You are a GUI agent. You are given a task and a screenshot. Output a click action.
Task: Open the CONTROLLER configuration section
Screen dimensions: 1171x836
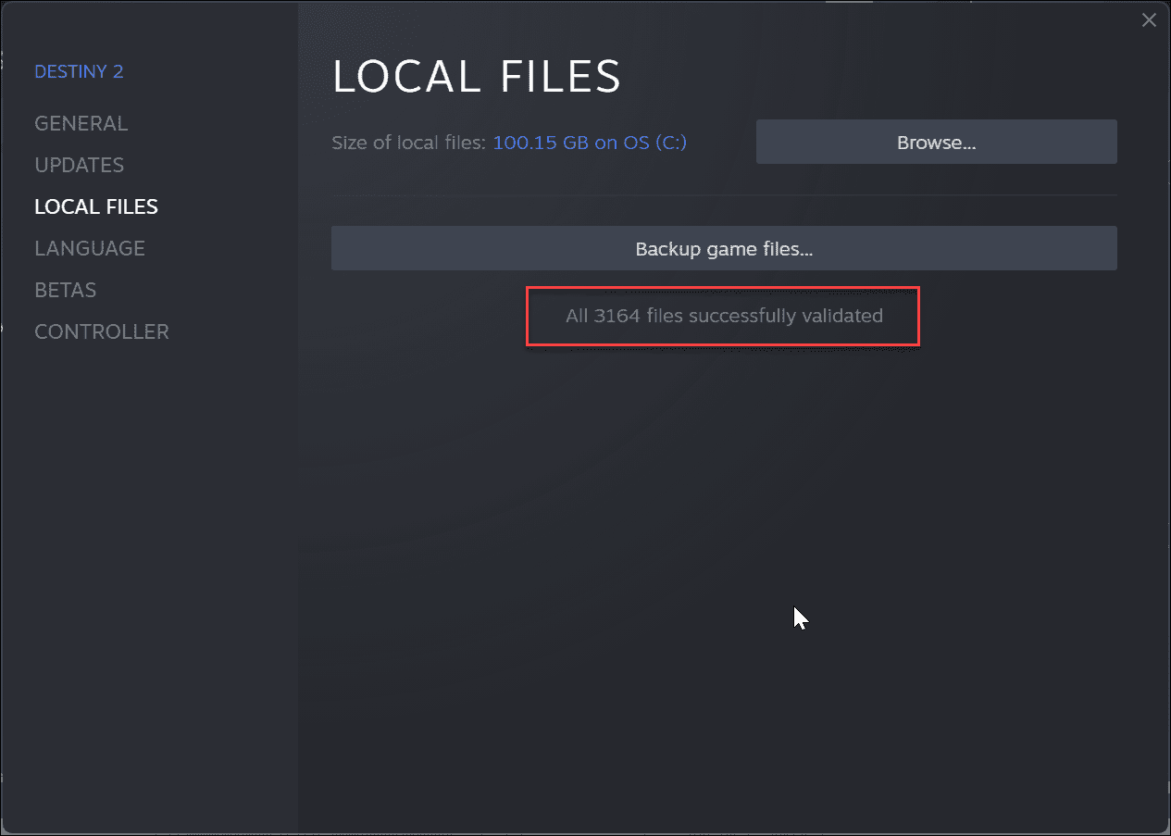(102, 331)
